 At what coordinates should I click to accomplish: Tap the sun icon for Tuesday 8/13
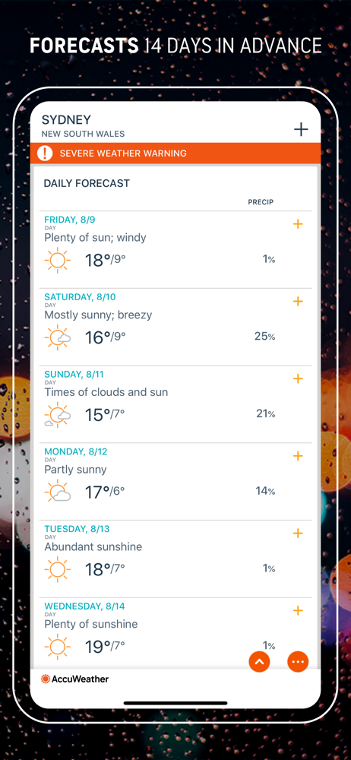58,569
